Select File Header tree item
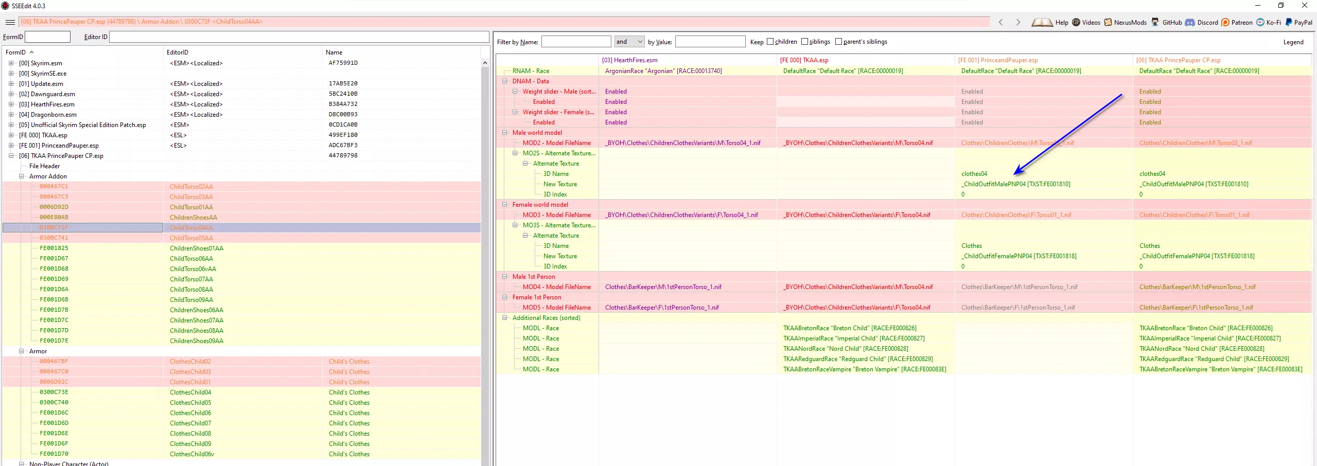 coord(44,166)
